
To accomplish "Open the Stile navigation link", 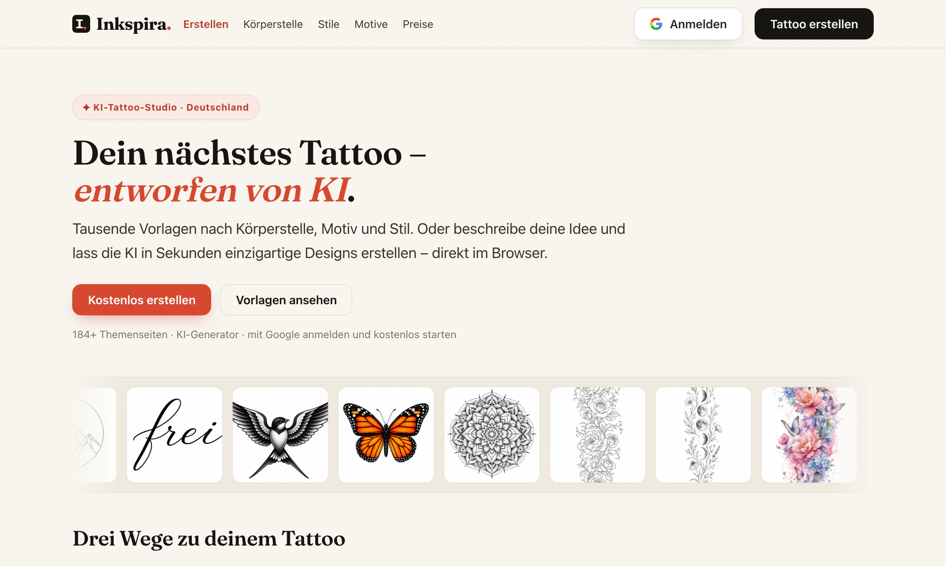I will pyautogui.click(x=328, y=24).
